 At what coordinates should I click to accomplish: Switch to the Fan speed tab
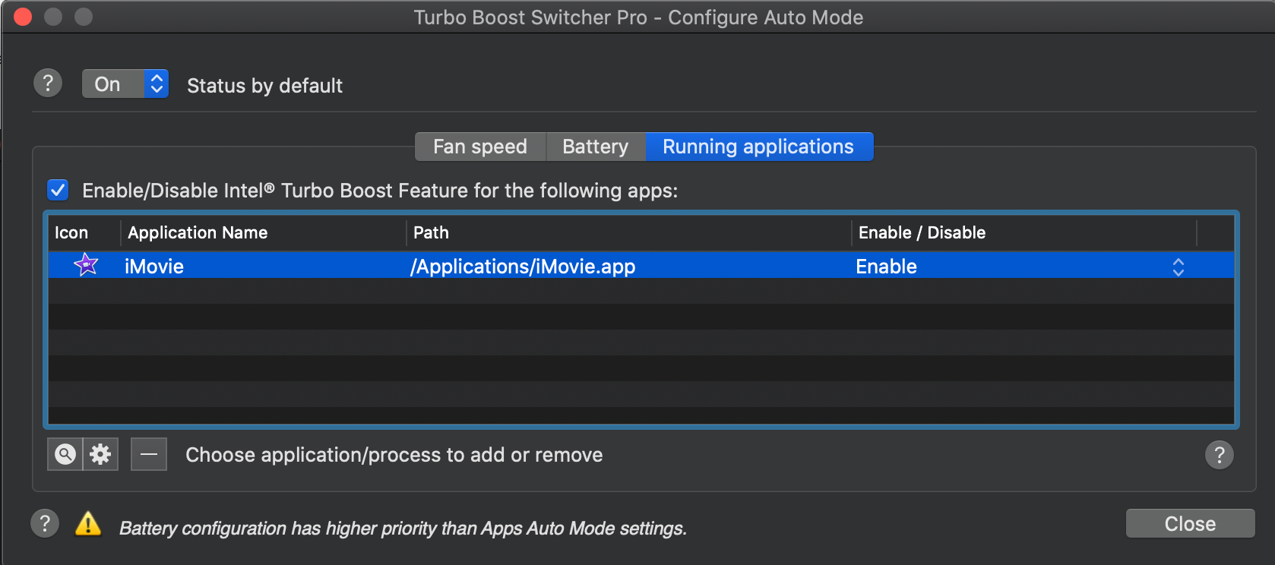click(480, 147)
